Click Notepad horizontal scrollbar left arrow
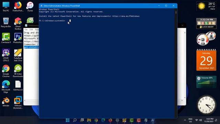The height and width of the screenshot is (124, 220). 25,100
